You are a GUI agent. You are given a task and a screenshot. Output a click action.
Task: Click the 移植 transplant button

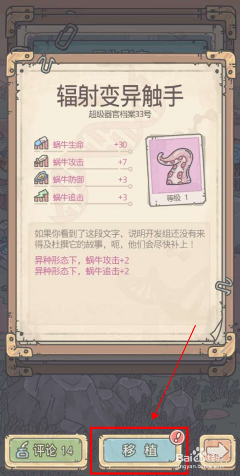139,451
